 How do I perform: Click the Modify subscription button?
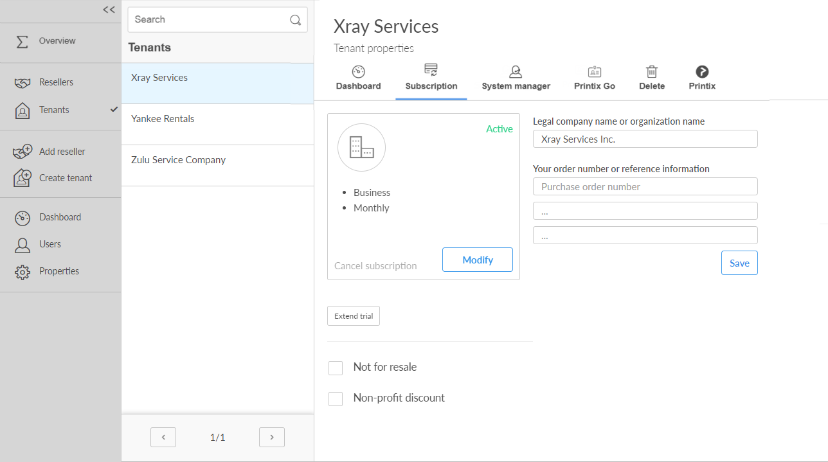[477, 260]
